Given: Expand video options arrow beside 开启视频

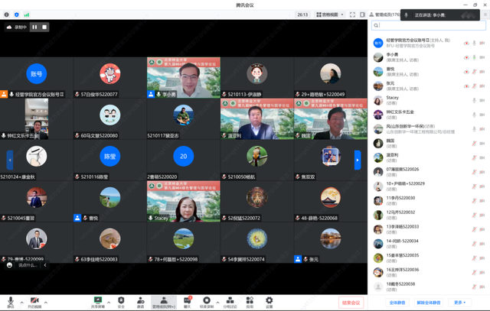Looking at the screenshot, I should 46,303.
